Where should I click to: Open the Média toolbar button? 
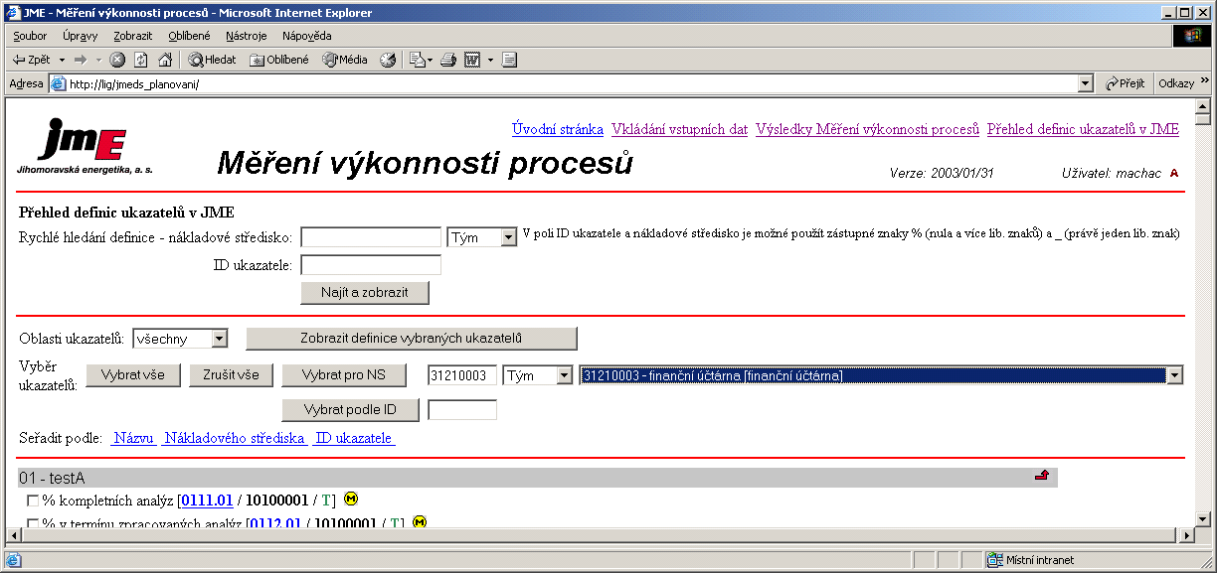pyautogui.click(x=345, y=60)
